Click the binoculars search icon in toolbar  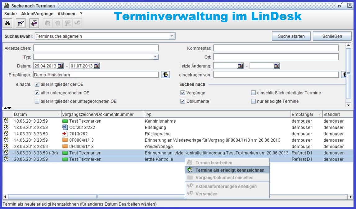(8, 23)
